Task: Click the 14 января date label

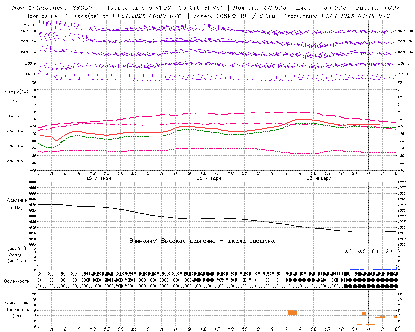Action: pos(209,178)
